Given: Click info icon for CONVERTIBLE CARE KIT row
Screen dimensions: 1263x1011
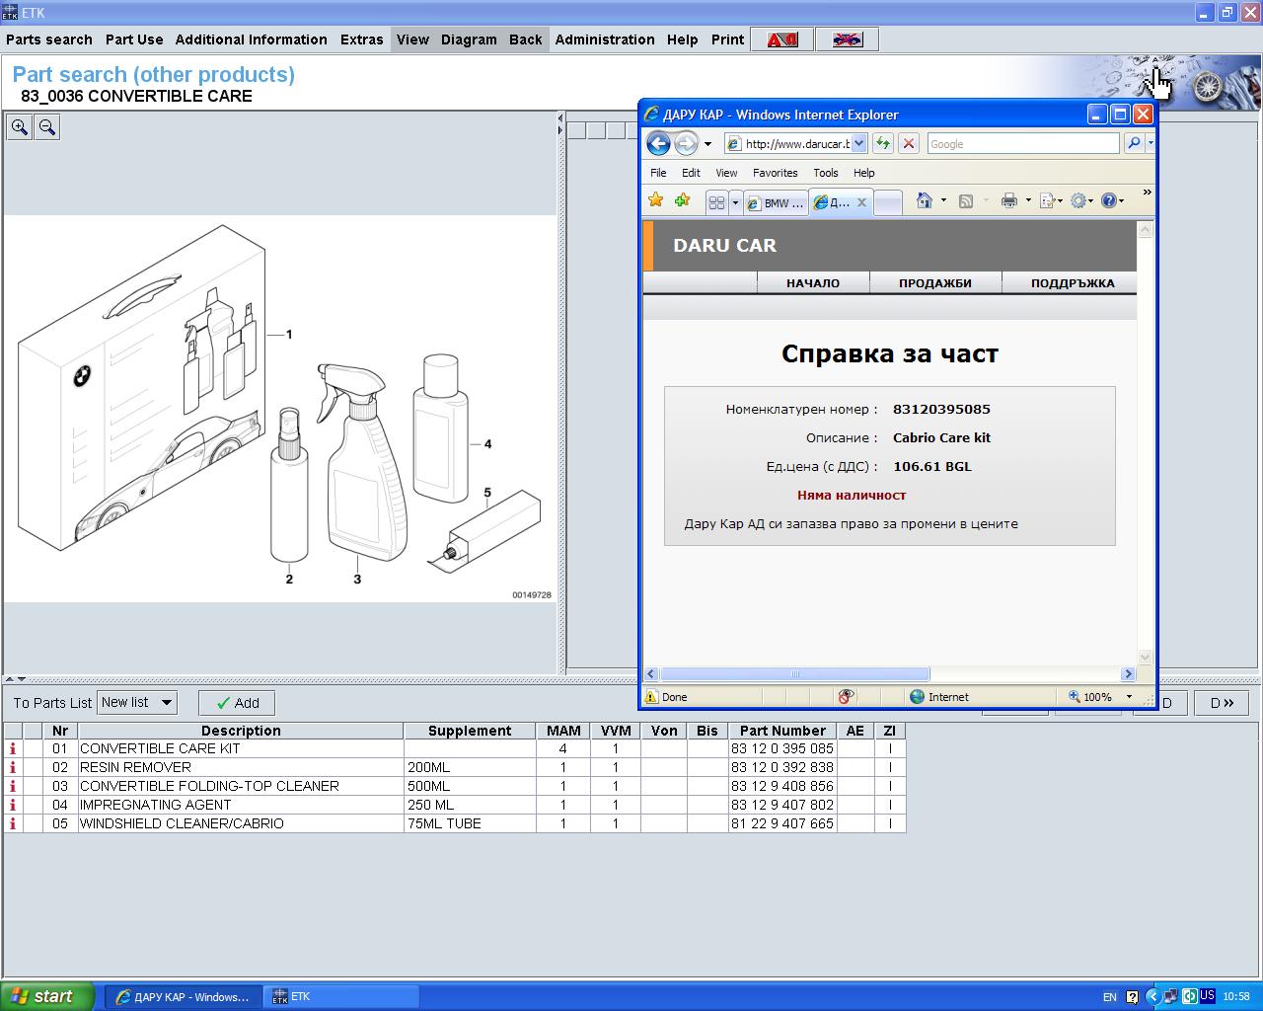Looking at the screenshot, I should pos(13,748).
